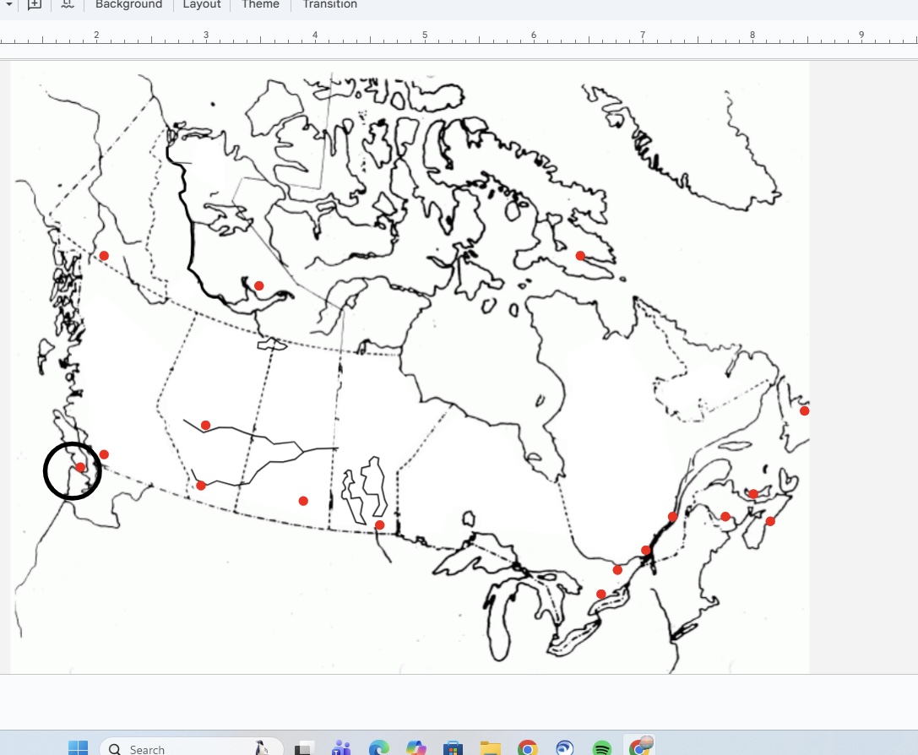
Task: Select the red dot at the map's far-right edge
Action: 804,411
